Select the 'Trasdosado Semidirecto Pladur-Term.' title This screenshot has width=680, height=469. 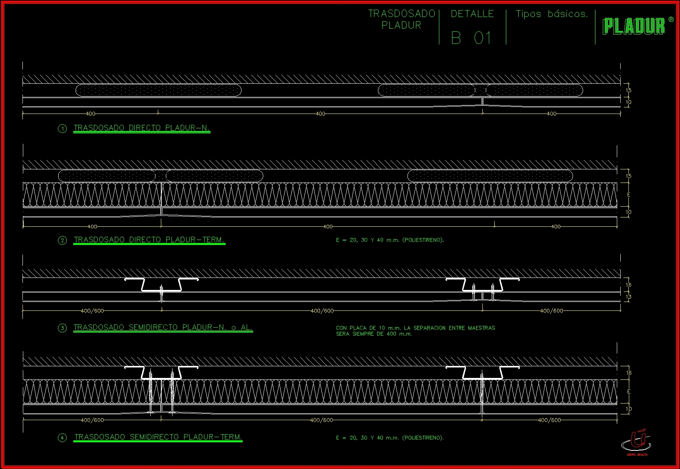coord(158,437)
